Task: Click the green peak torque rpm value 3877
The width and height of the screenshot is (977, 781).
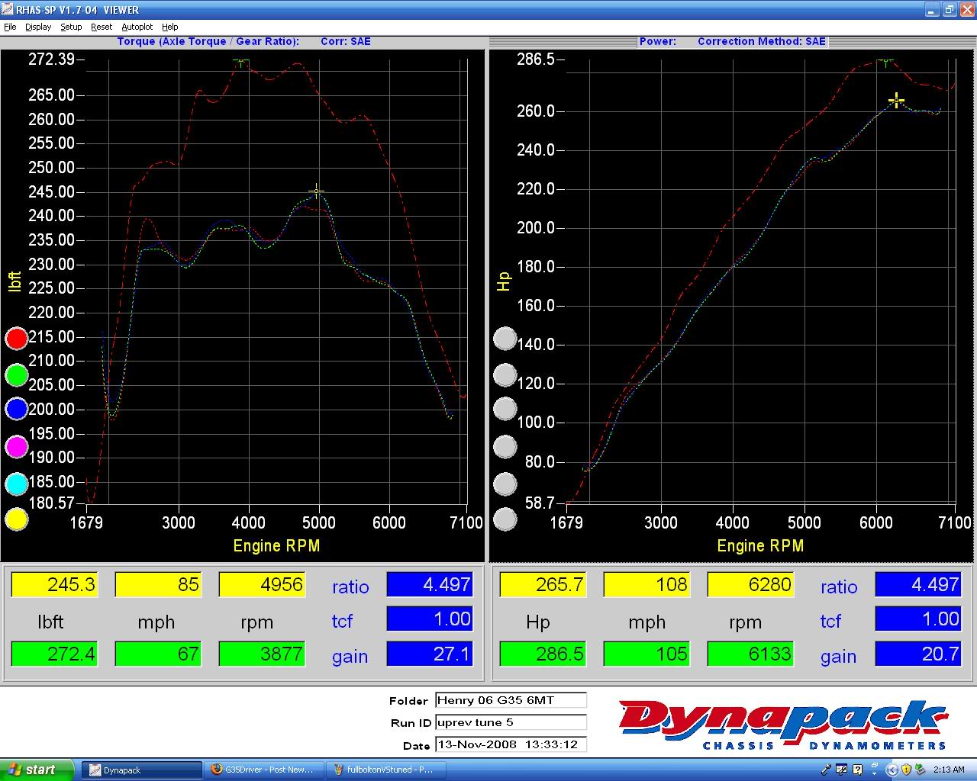Action: click(262, 654)
